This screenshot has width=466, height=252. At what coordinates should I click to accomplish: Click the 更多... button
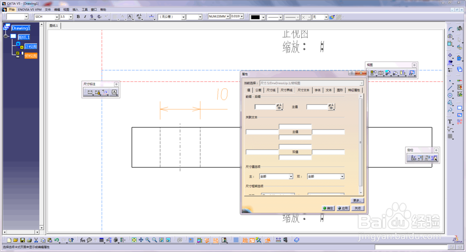tap(357, 201)
